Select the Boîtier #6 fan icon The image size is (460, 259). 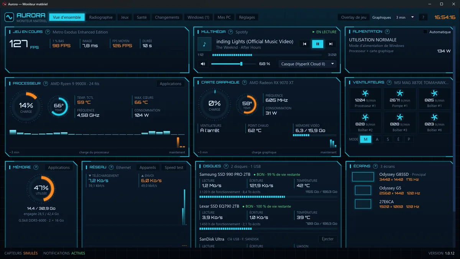coord(434,117)
